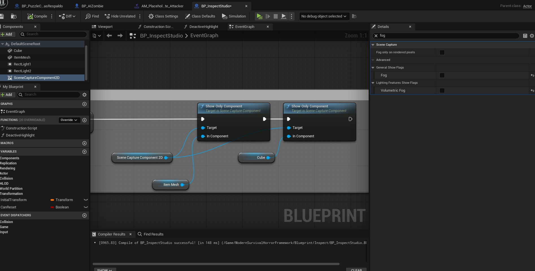Collapse the Scene Capture category

tap(373, 45)
